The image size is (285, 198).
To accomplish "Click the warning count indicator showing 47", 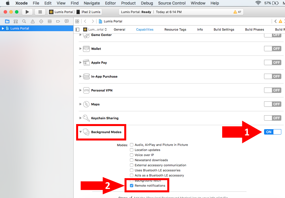I will pyautogui.click(x=237, y=12).
